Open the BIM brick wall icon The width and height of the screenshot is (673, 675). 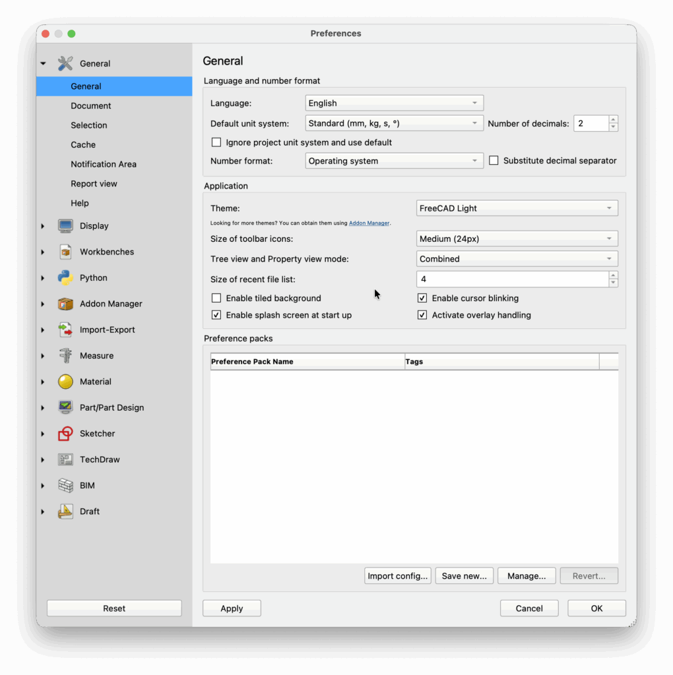tap(65, 486)
